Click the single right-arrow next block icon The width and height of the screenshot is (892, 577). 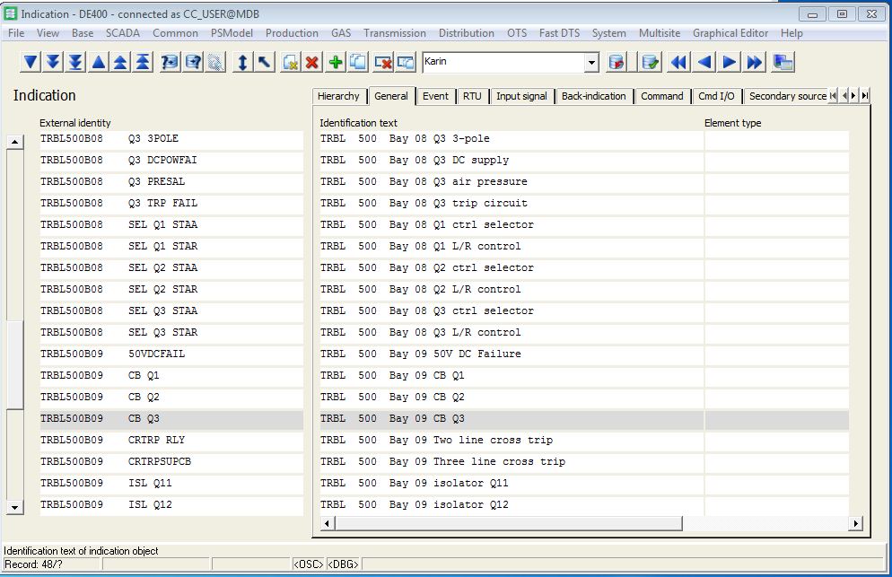click(730, 61)
